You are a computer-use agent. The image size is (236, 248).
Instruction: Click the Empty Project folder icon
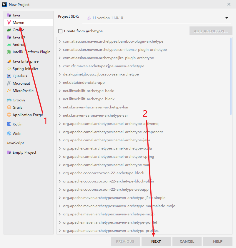[x=9, y=153]
